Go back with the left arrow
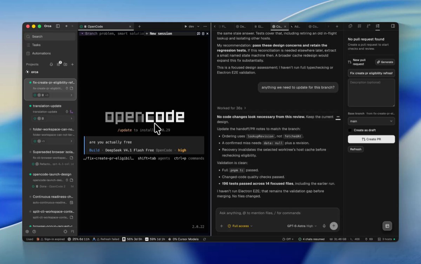421x264 pixels. (67, 26)
